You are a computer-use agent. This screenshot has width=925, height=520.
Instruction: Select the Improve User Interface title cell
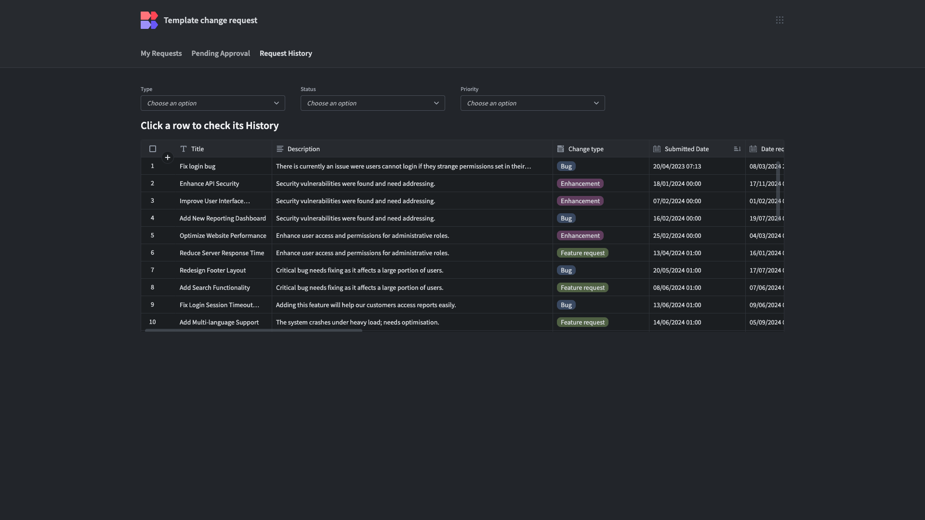coord(224,201)
